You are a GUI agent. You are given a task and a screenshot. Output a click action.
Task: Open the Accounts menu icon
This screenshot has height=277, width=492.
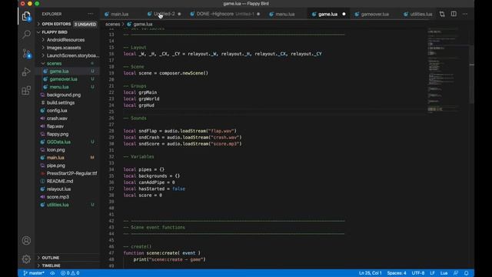pyautogui.click(x=26, y=241)
